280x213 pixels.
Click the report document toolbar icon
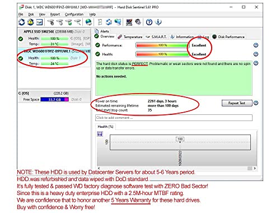100,22
